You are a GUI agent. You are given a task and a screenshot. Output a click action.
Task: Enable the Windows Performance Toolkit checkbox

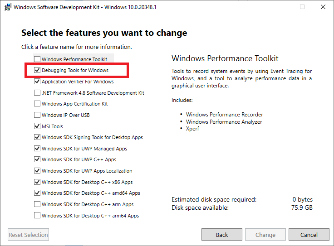[x=37, y=59]
